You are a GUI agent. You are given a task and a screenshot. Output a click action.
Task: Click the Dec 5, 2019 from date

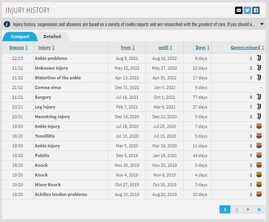127,156
